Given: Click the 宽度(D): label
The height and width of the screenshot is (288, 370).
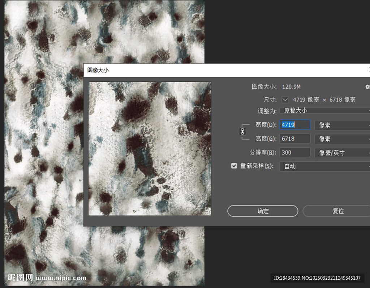Looking at the screenshot, I should 266,125.
